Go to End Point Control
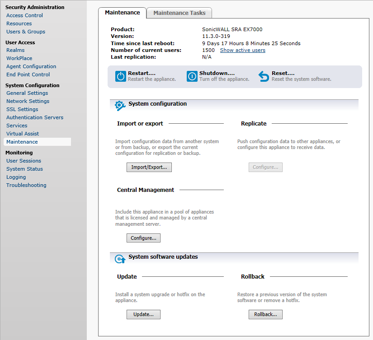373x340 pixels. 28,75
